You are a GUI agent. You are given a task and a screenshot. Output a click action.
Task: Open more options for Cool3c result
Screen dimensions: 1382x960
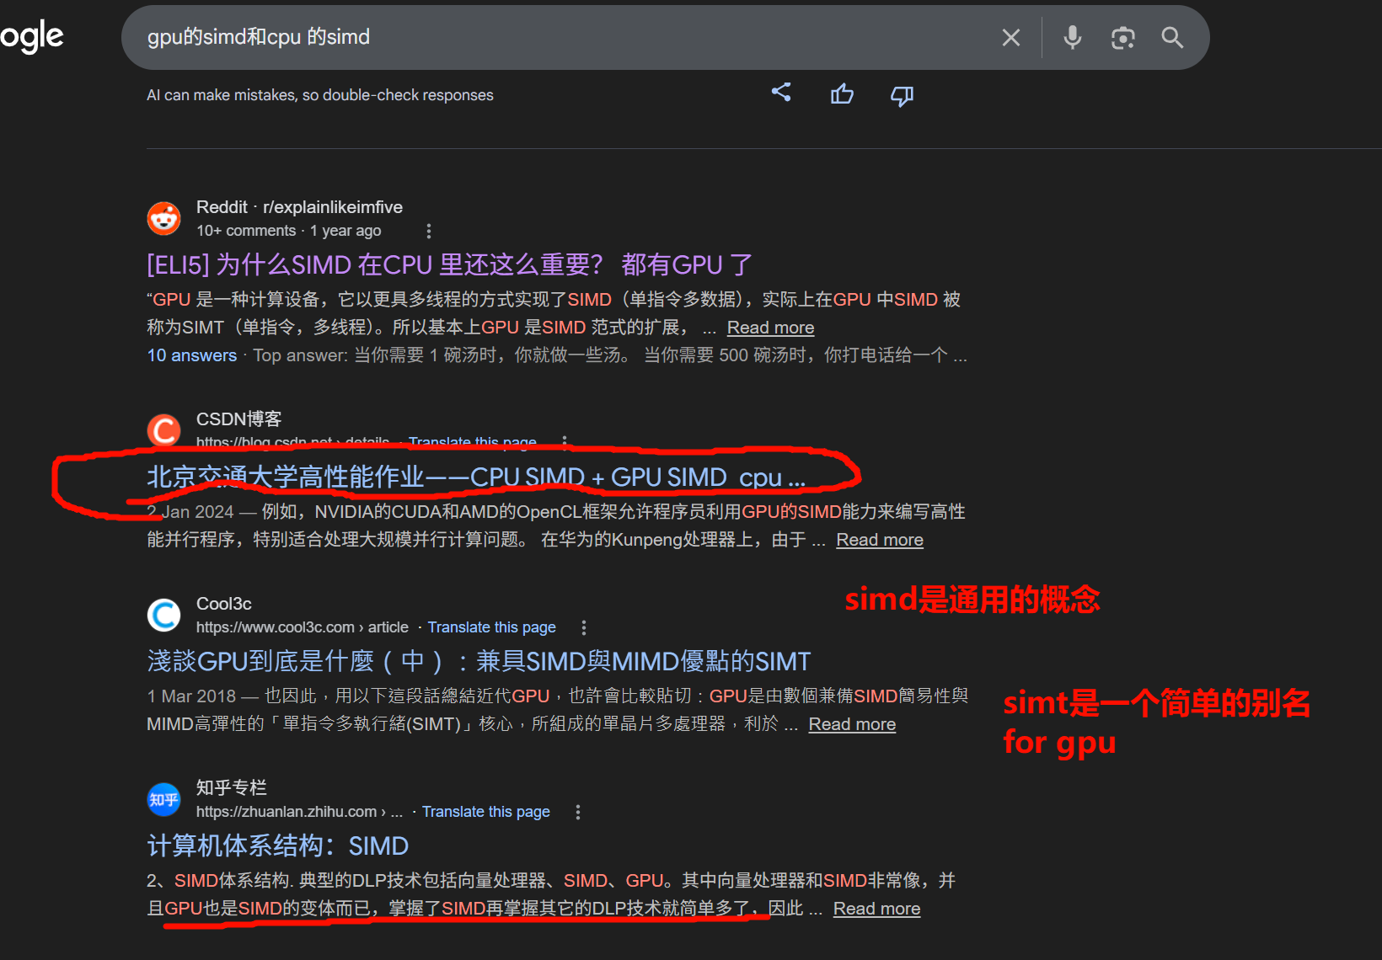pos(583,627)
